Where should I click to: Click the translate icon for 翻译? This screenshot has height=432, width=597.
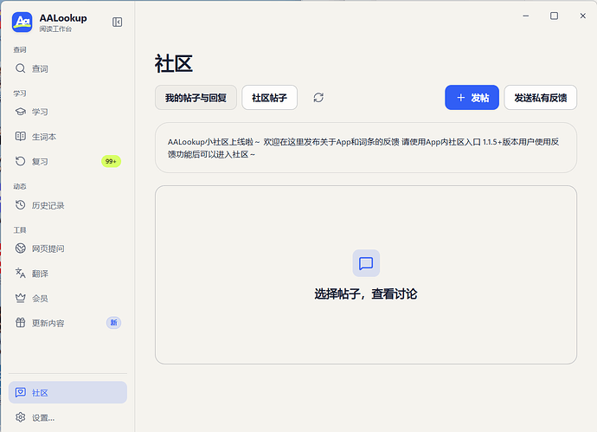[20, 274]
